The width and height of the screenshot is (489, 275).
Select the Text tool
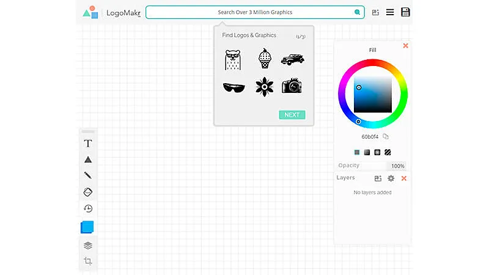pyautogui.click(x=88, y=144)
